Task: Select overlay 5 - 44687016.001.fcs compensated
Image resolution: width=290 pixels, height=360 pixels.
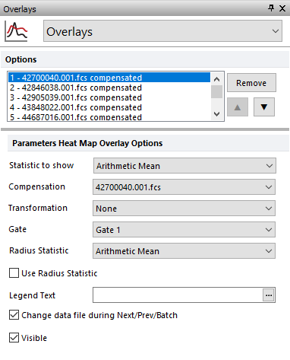Action: click(109, 116)
